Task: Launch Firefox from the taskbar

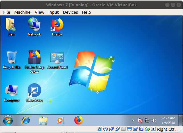Action: (x=79, y=120)
